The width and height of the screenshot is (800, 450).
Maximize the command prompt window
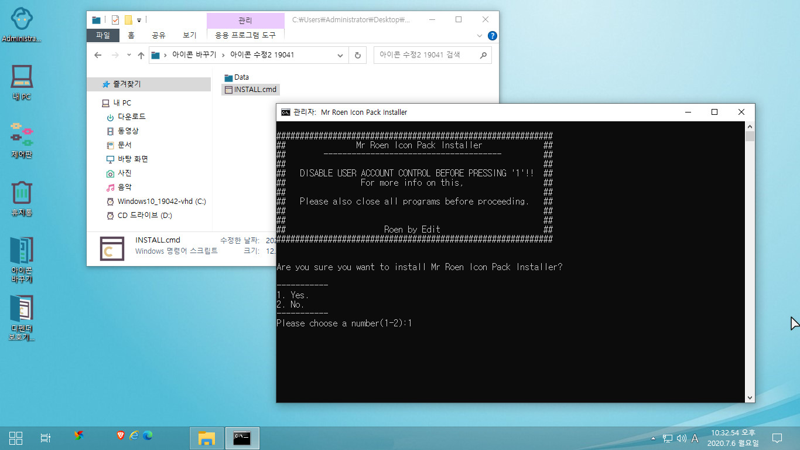point(714,112)
